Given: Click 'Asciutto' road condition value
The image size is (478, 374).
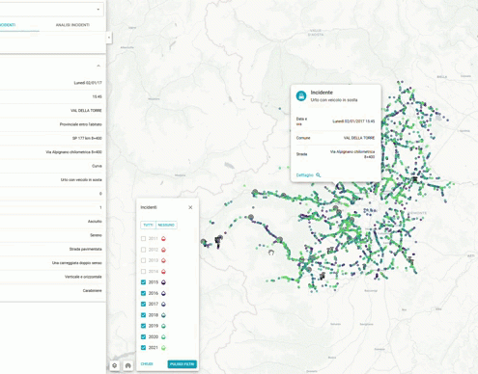Looking at the screenshot, I should coord(95,222).
